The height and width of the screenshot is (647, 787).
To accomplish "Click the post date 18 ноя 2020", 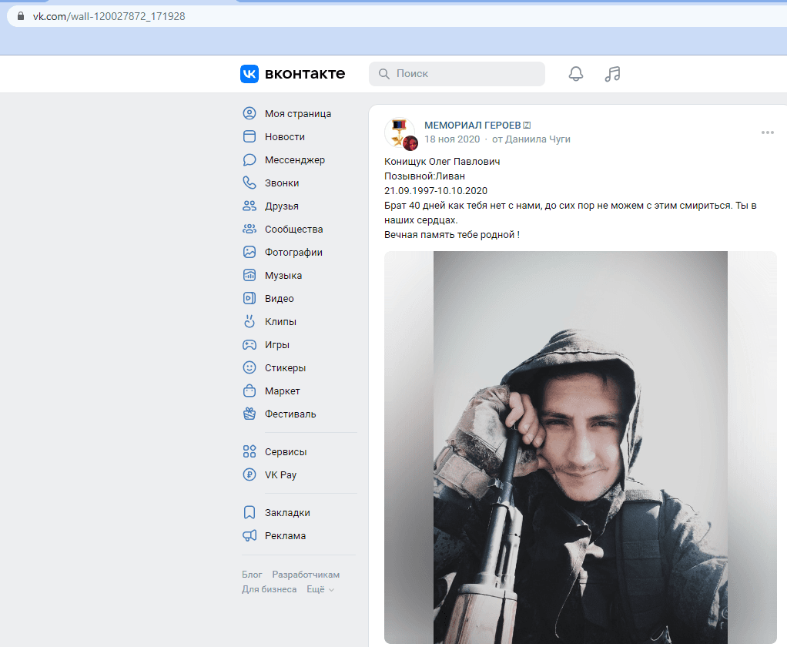I will (x=452, y=139).
